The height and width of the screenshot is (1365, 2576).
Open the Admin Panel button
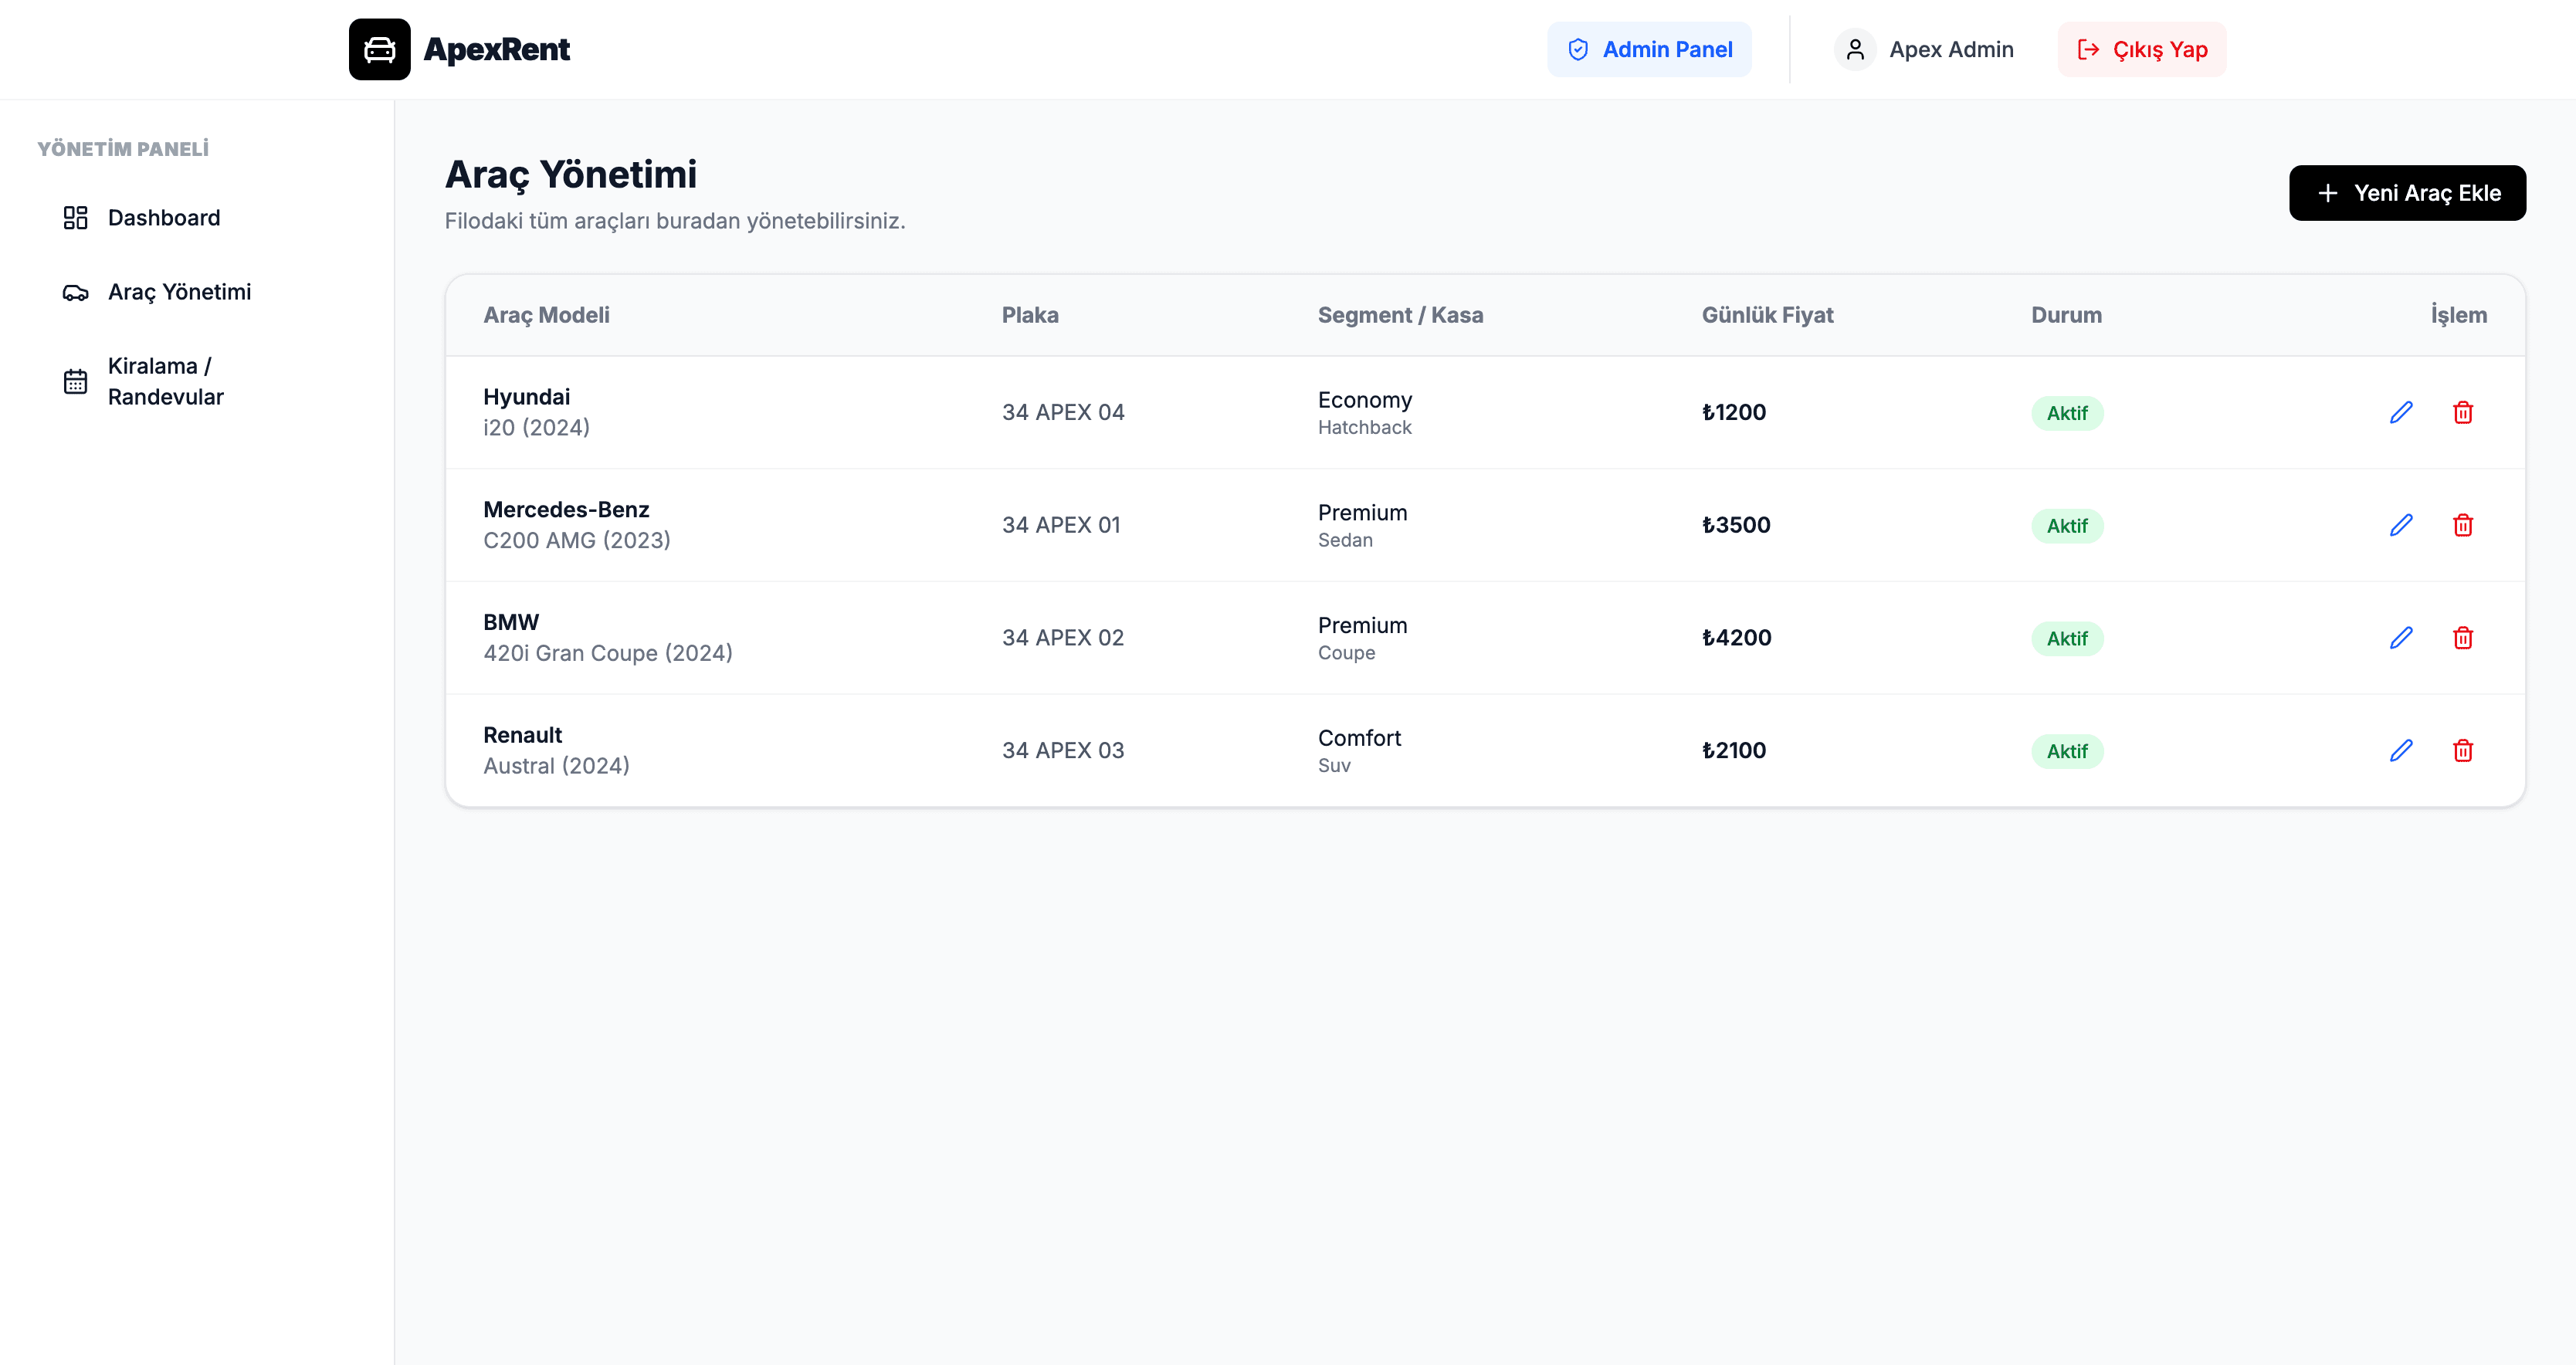[1649, 49]
